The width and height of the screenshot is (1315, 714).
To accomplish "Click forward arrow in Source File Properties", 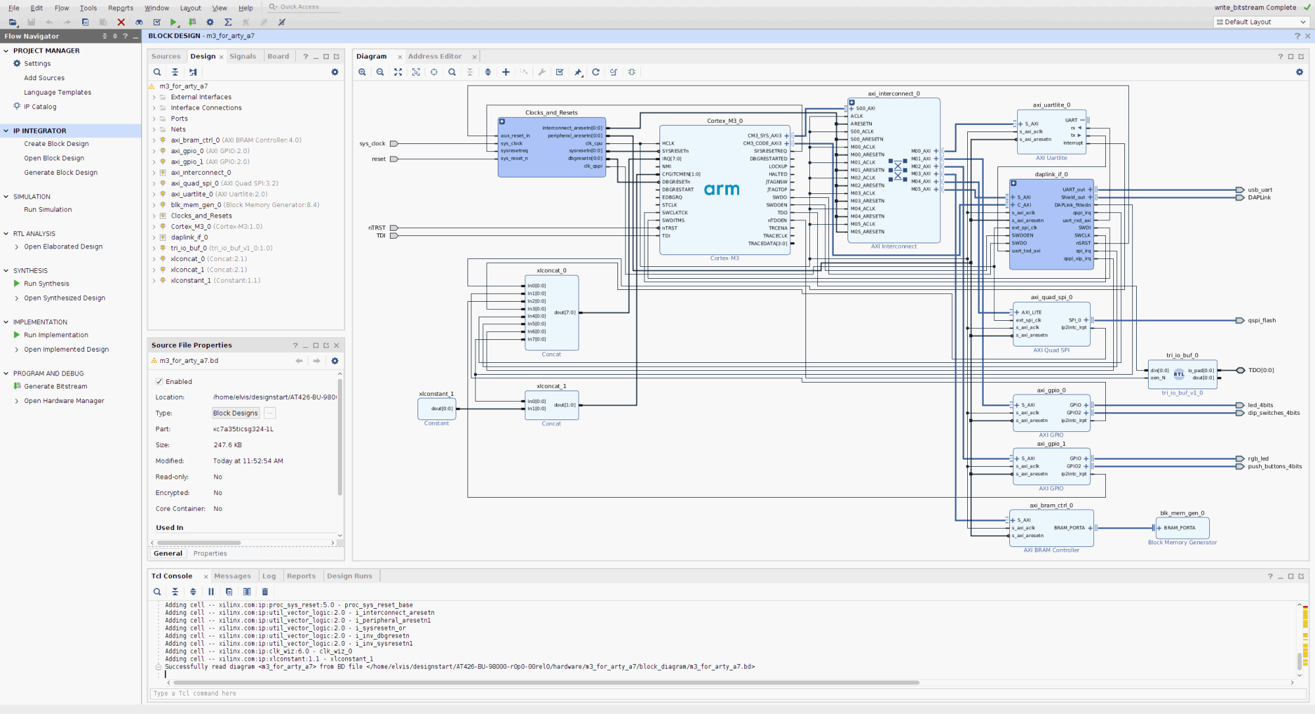I will pyautogui.click(x=317, y=361).
